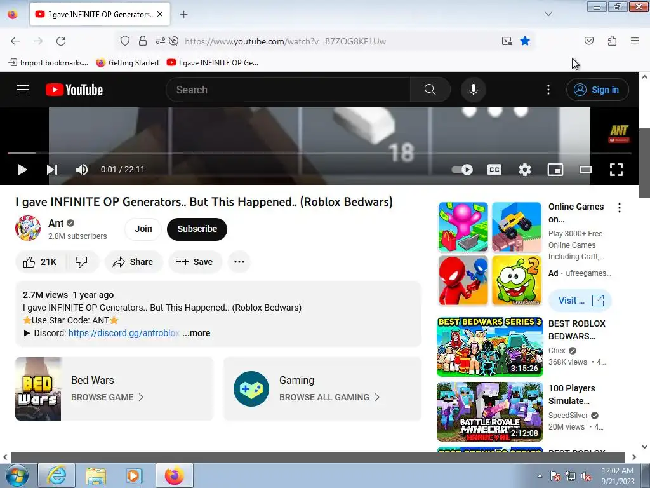
Task: Launch Internet Explorer from taskbar
Action: tap(56, 475)
